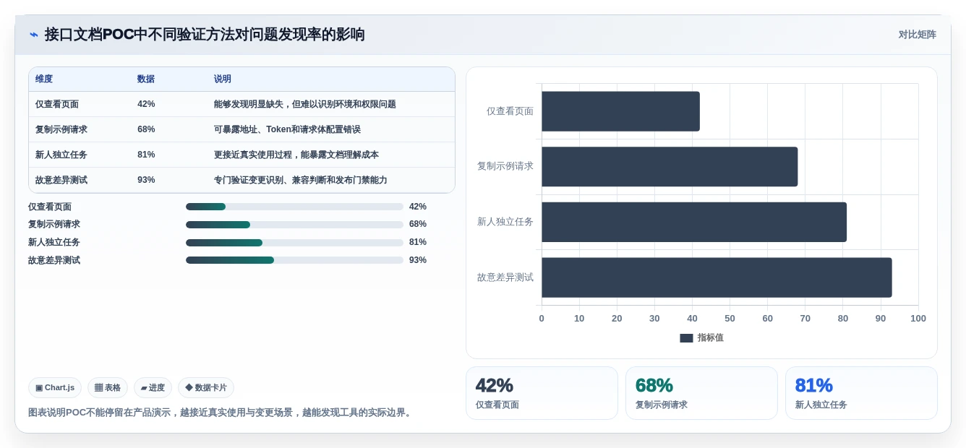The width and height of the screenshot is (966, 448).
Task: Toggle the 指标值 legend item
Action: click(701, 338)
